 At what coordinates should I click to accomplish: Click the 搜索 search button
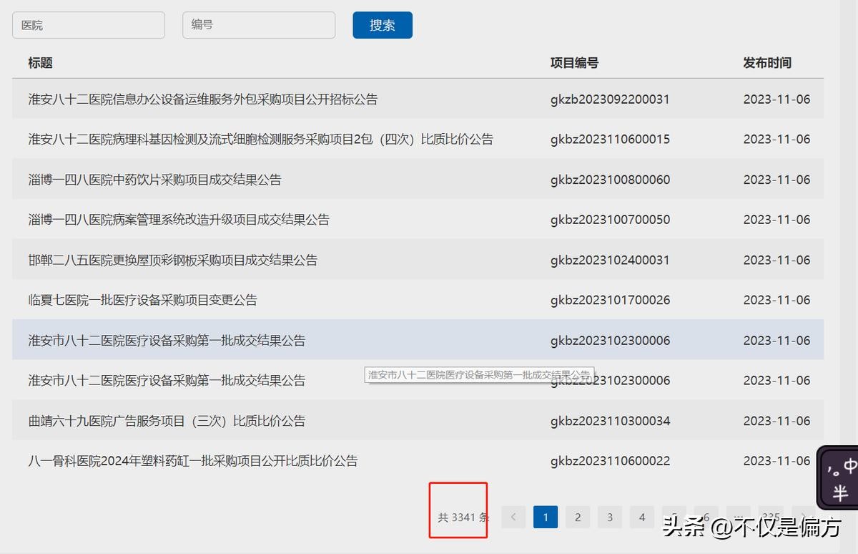point(382,25)
